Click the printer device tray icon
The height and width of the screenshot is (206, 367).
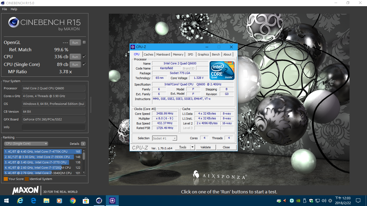279,201
